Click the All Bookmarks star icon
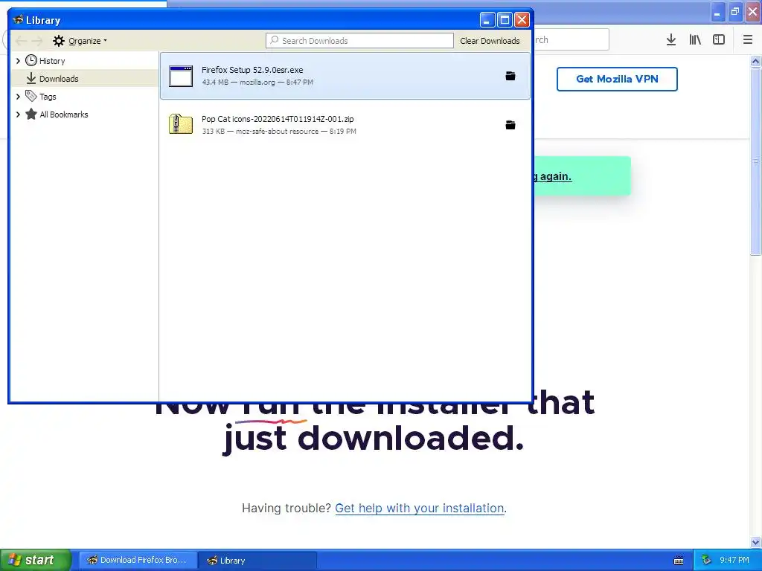Viewport: 762px width, 571px height. click(31, 114)
